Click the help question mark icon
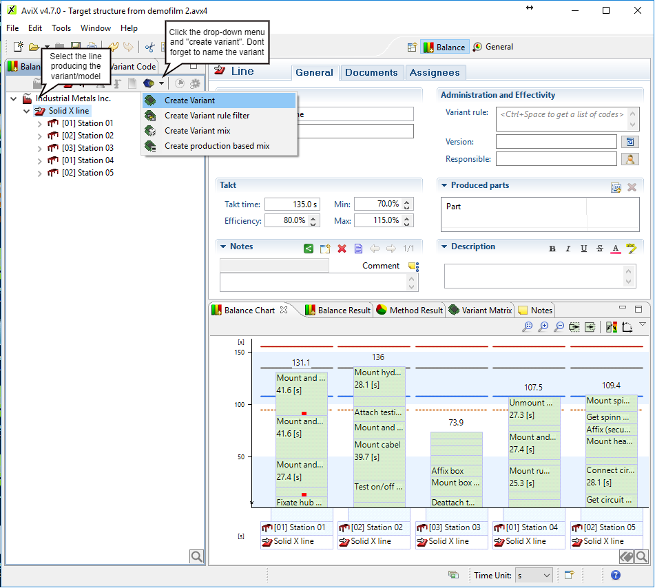 [616, 575]
